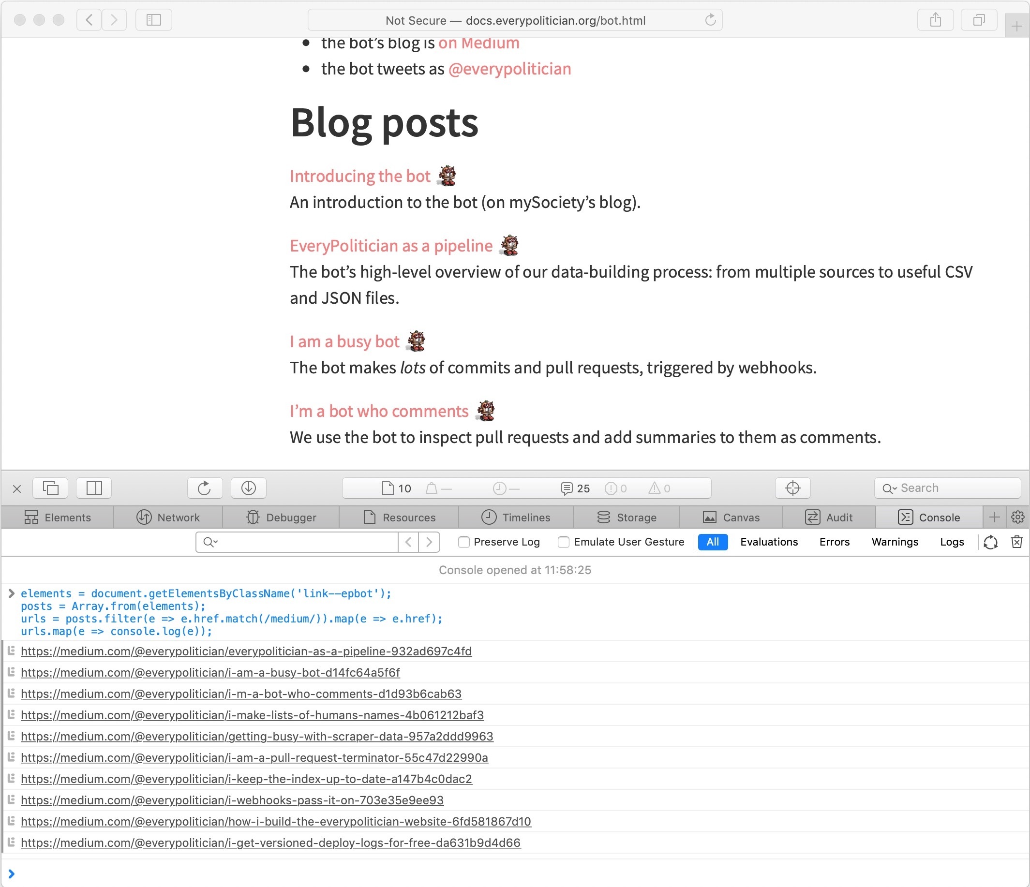Close the Web Inspector

(17, 488)
